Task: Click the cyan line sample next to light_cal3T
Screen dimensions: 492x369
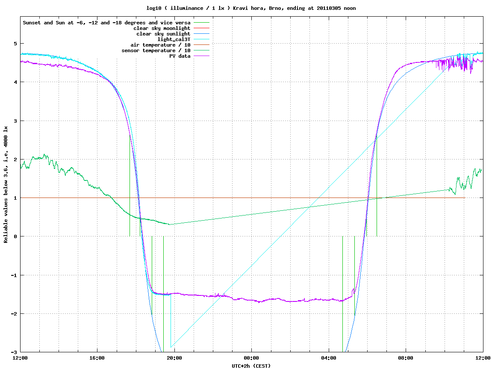Action: (x=201, y=39)
